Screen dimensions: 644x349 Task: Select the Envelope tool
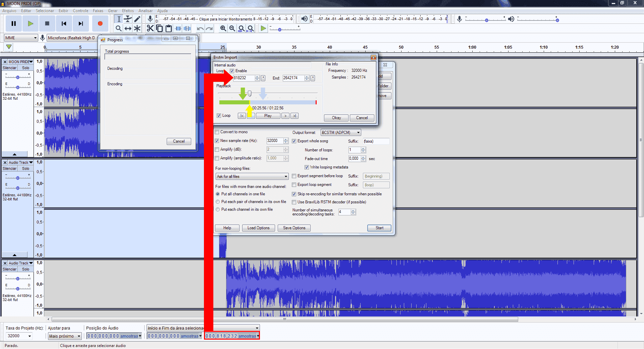pos(128,19)
